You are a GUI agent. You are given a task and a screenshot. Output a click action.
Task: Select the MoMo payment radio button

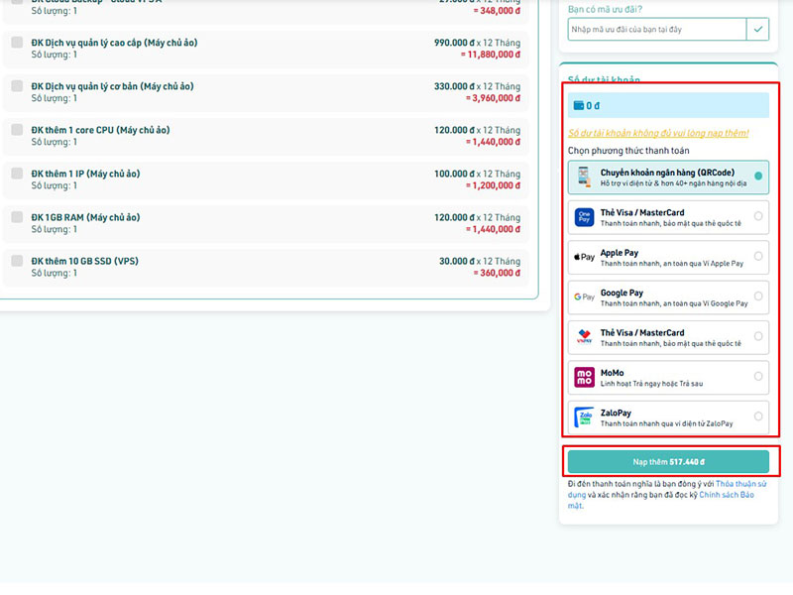(758, 377)
